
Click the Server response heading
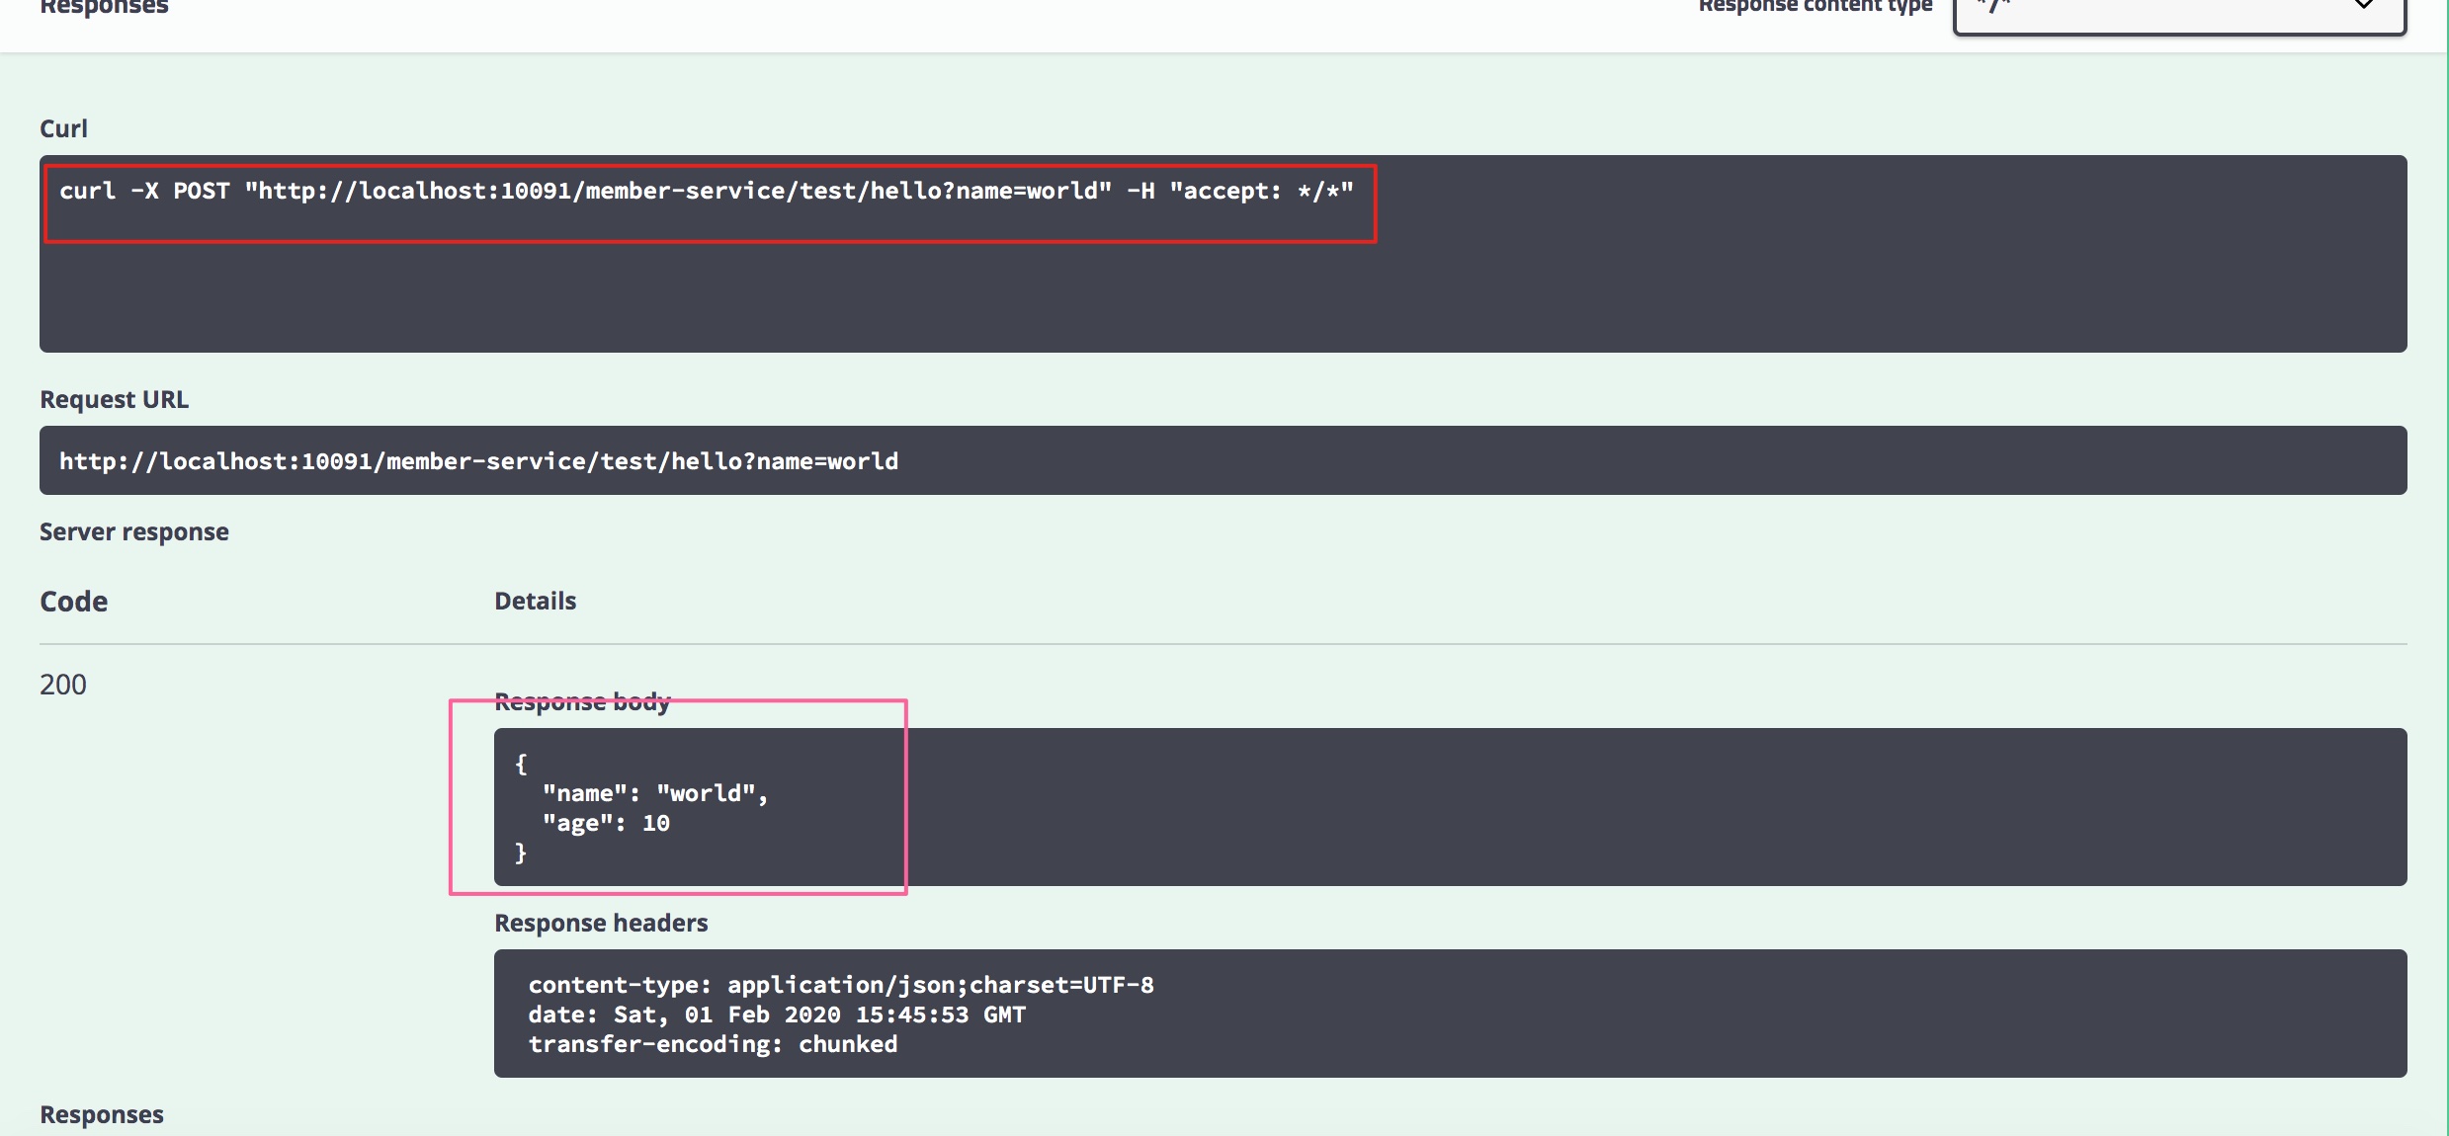(x=133, y=532)
